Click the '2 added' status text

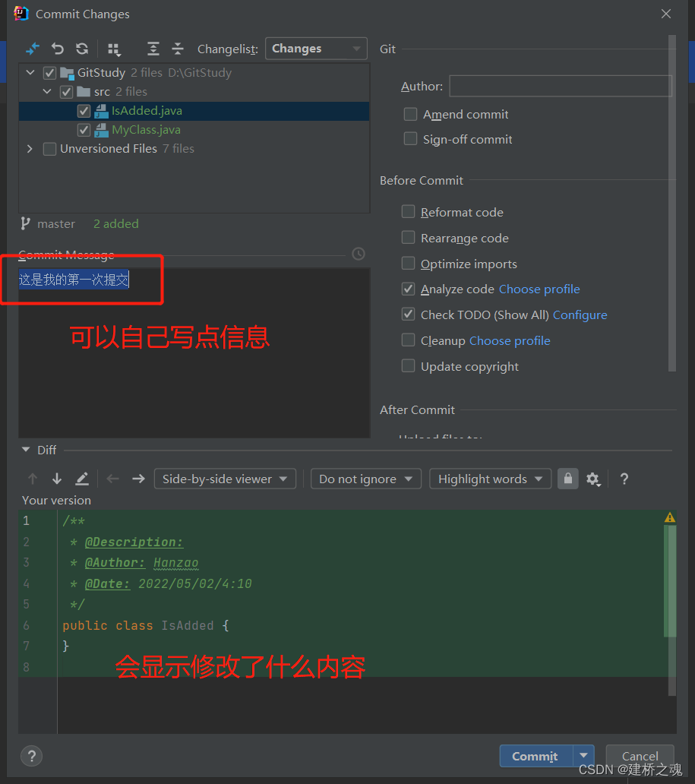pos(116,223)
